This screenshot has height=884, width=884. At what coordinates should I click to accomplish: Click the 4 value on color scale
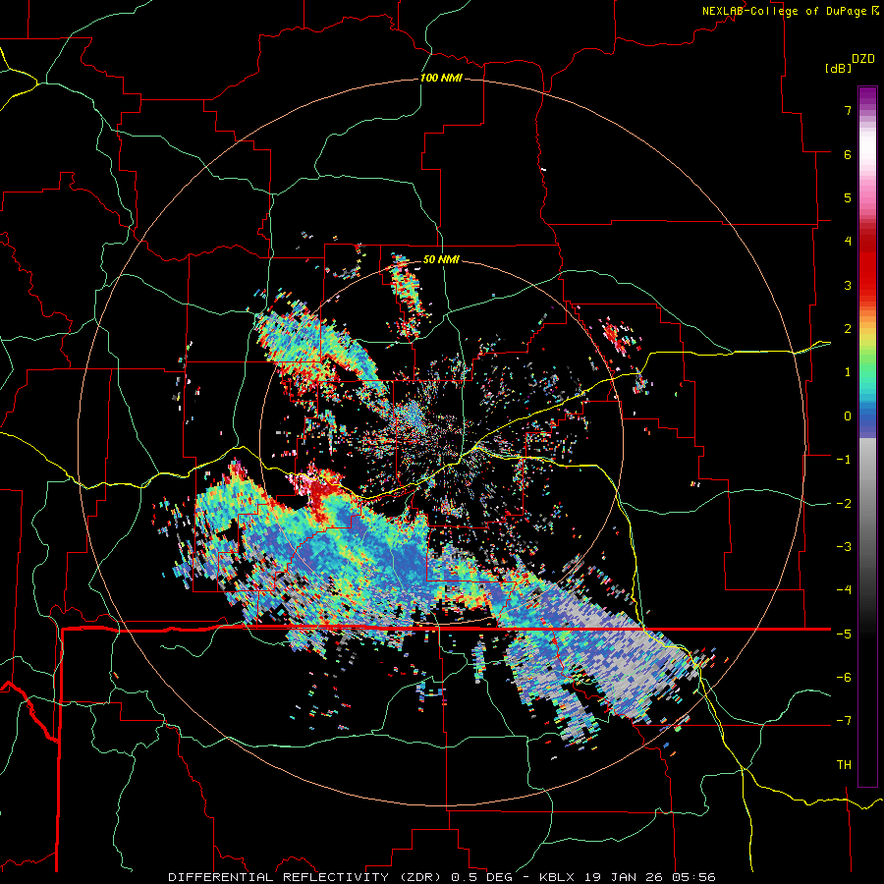[848, 242]
